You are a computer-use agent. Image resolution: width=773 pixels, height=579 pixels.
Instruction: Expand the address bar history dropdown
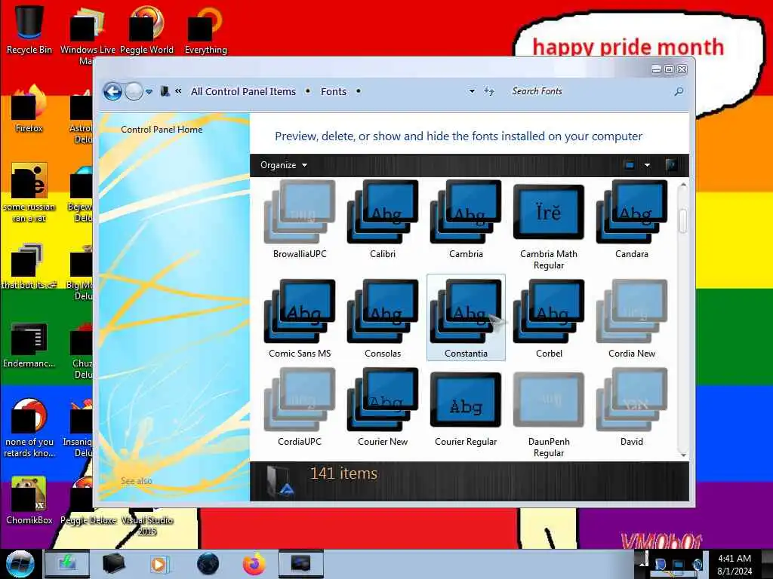pos(472,91)
